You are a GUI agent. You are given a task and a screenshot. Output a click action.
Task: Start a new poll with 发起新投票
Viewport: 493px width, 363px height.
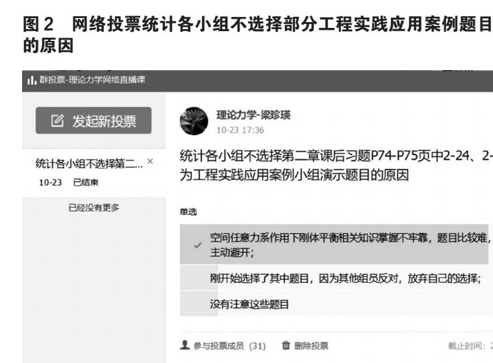coord(94,121)
